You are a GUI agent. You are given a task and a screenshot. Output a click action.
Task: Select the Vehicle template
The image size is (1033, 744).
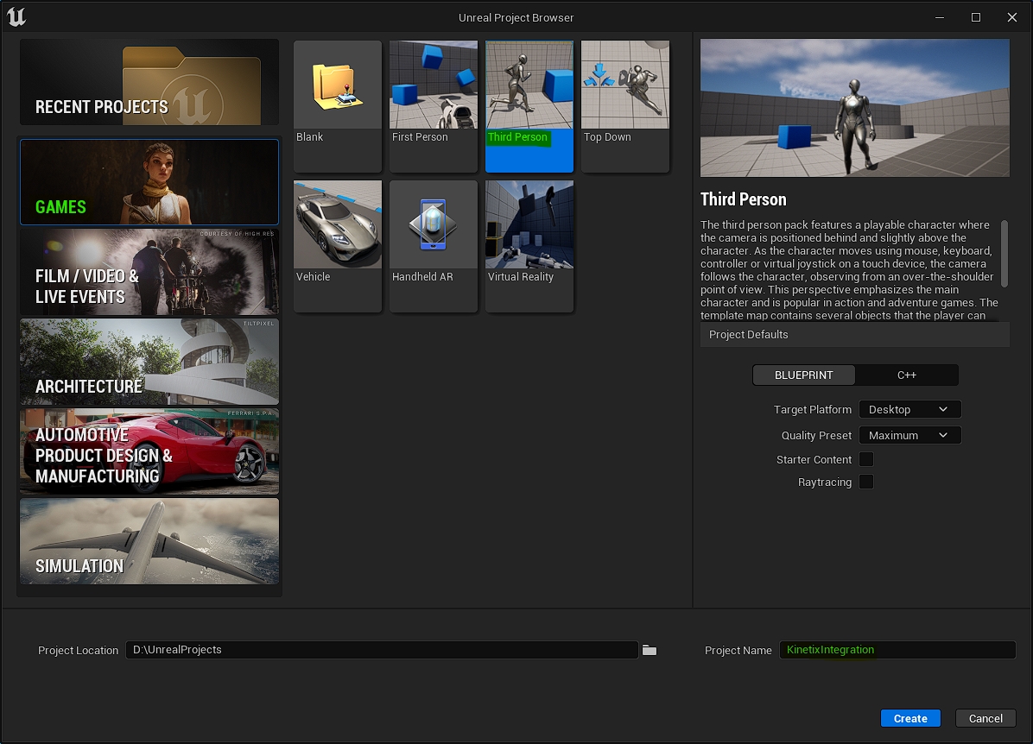click(337, 245)
